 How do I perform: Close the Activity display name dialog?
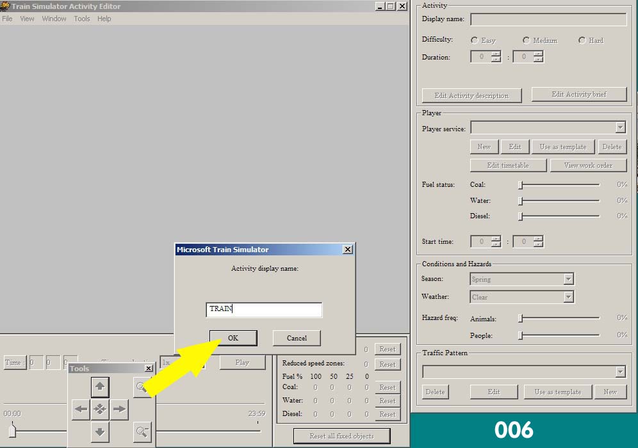coord(347,250)
